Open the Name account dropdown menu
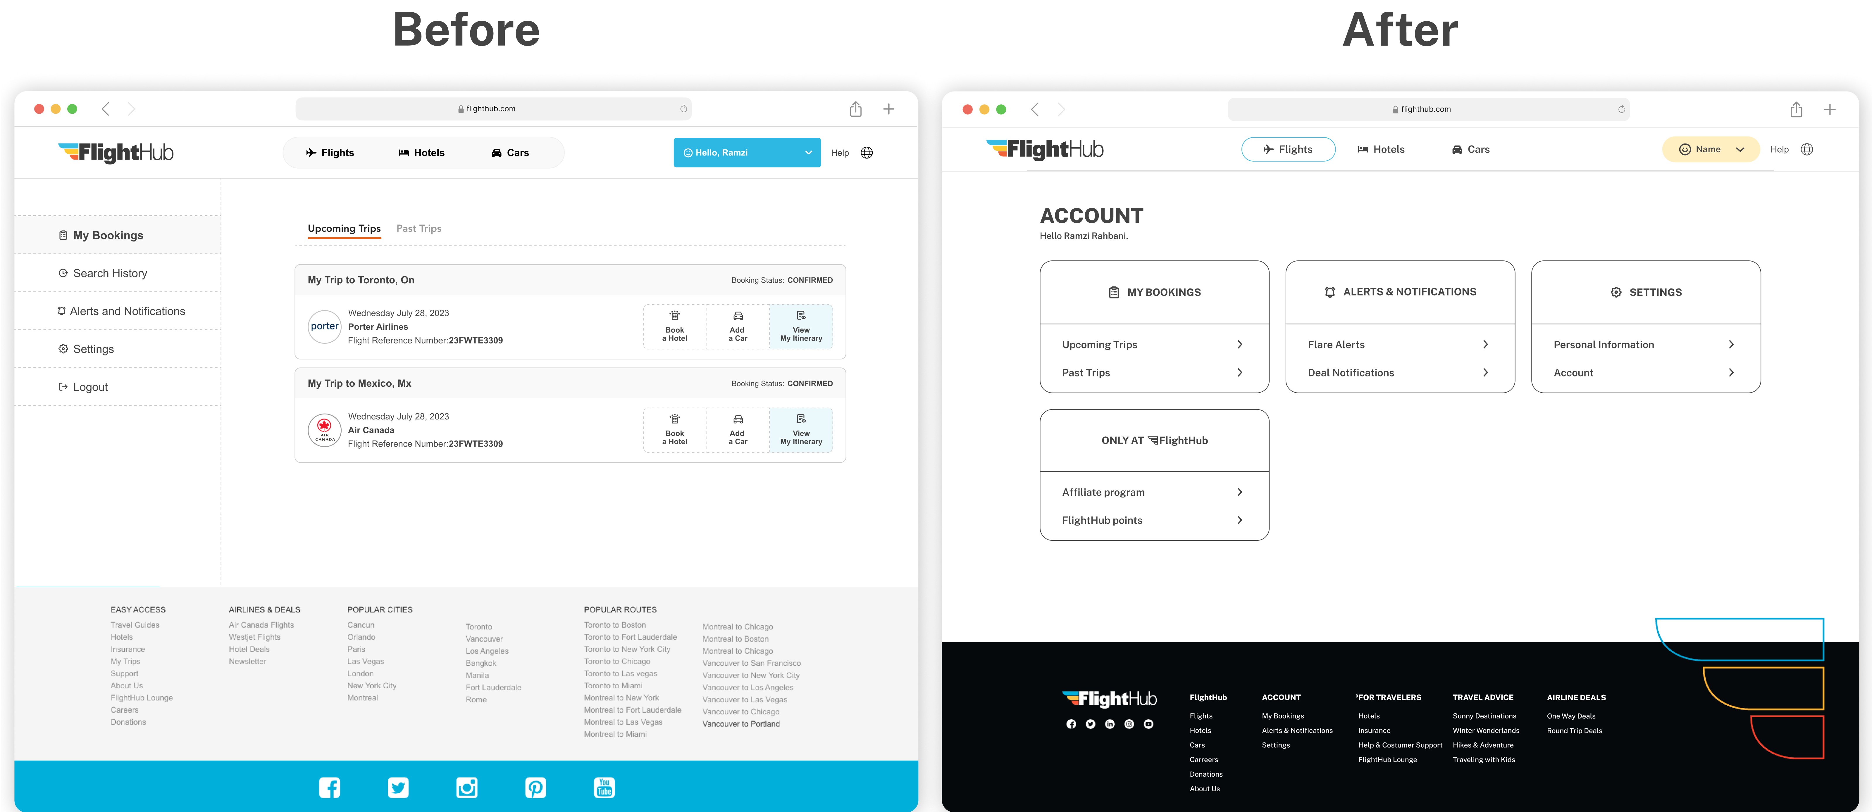The height and width of the screenshot is (812, 1872). click(1710, 149)
